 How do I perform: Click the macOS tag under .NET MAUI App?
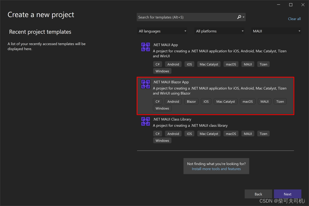pos(231,64)
